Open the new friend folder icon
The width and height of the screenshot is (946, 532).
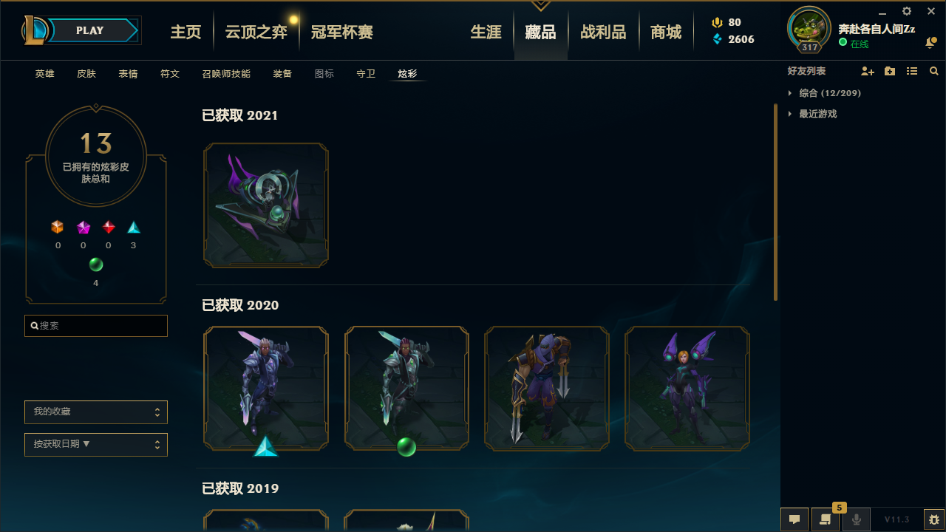pos(890,71)
